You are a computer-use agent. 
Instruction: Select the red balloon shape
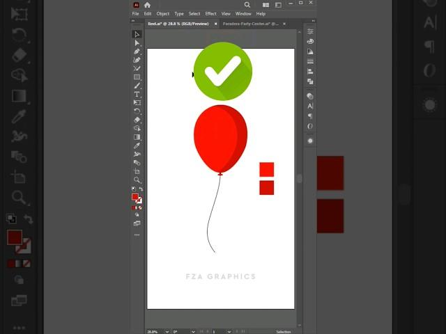220,139
